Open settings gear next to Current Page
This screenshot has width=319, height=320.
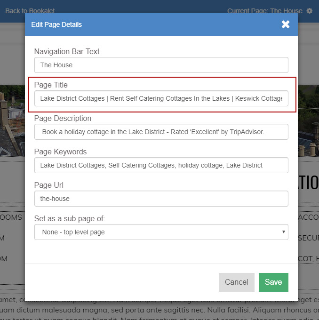[x=309, y=11]
